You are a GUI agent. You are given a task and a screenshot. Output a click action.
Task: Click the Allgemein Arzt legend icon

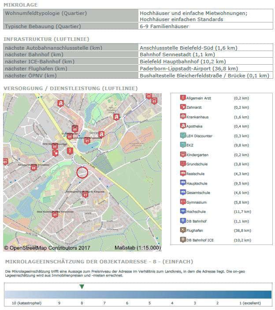(183, 98)
